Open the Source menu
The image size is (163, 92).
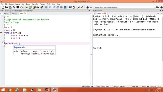coord(18,4)
